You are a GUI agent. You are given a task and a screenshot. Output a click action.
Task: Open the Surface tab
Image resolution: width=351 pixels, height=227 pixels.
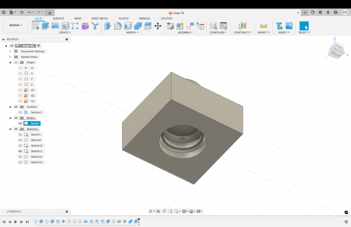pyautogui.click(x=58, y=19)
